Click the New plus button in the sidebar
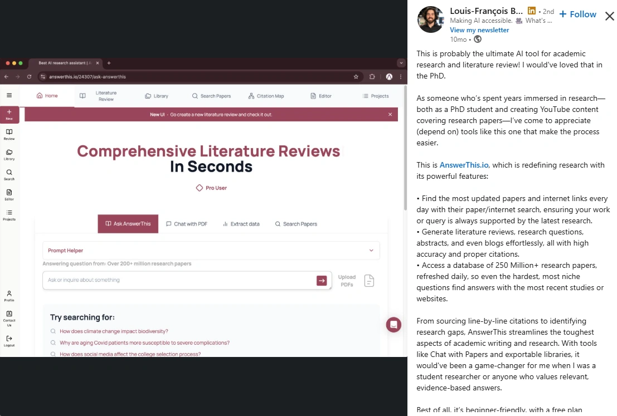The width and height of the screenshot is (617, 416). 9,114
